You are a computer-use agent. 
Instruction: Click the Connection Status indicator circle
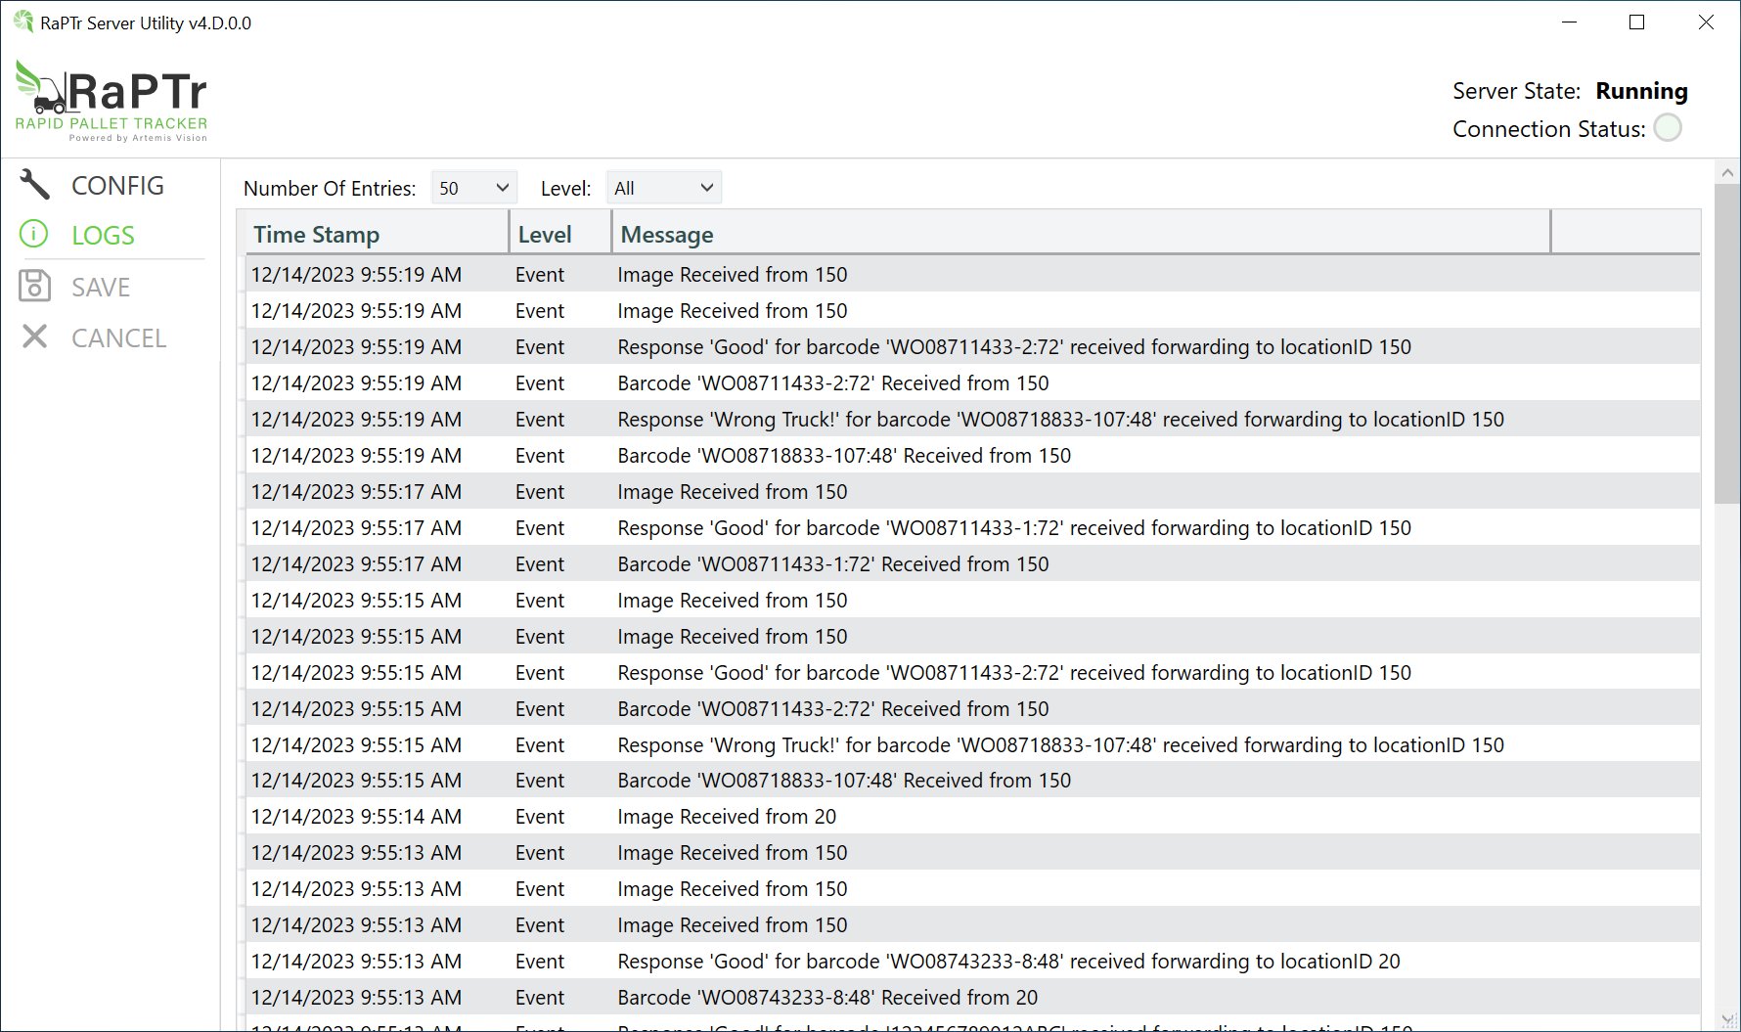click(1667, 128)
